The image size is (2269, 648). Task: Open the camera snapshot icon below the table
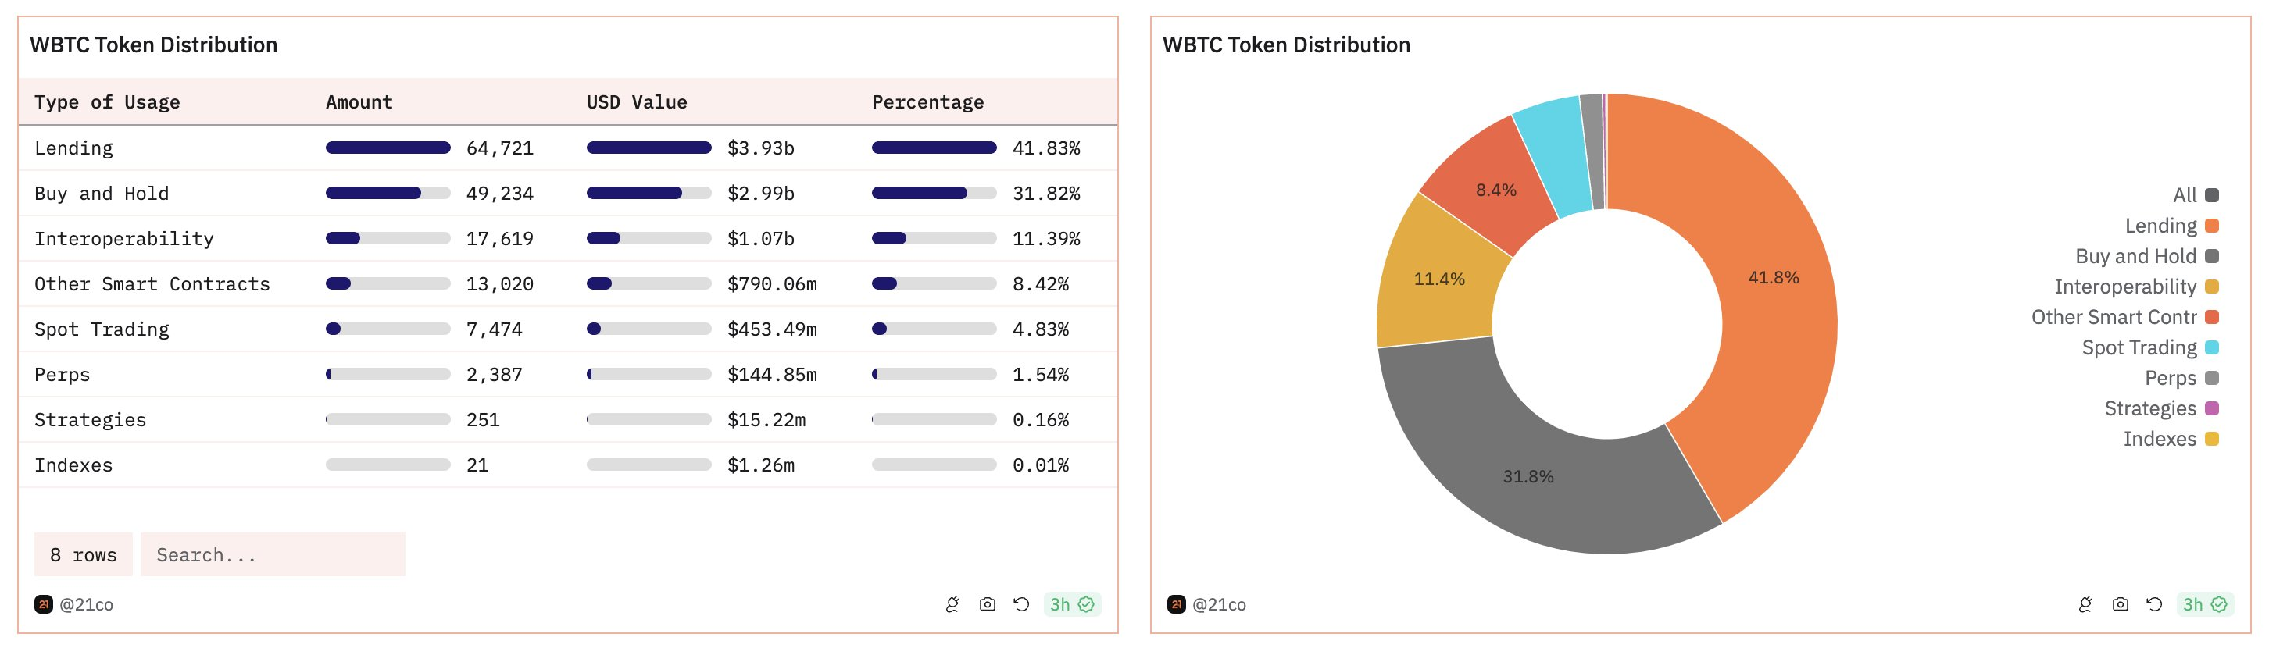pyautogui.click(x=988, y=605)
